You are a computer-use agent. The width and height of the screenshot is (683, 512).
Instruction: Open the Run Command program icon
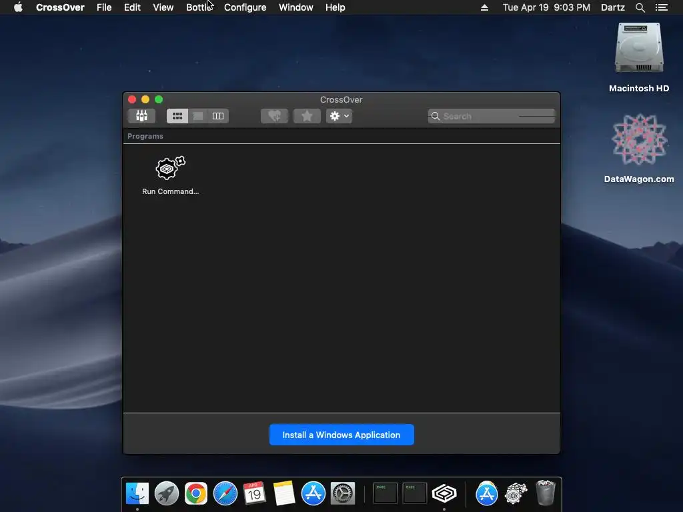pyautogui.click(x=170, y=175)
